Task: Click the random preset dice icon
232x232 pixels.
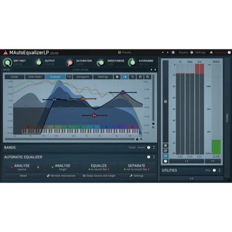Action: (x=173, y=52)
